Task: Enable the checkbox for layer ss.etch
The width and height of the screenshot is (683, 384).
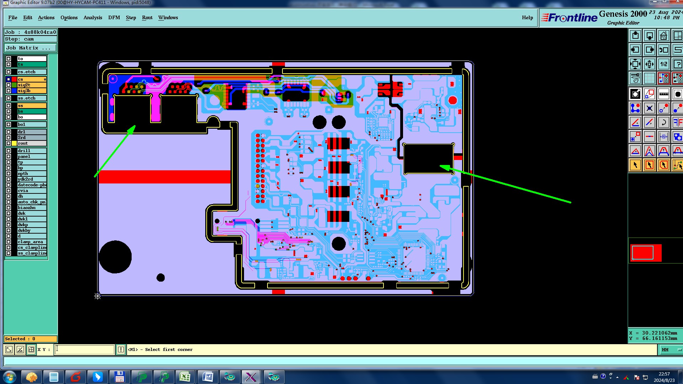Action: (9, 98)
